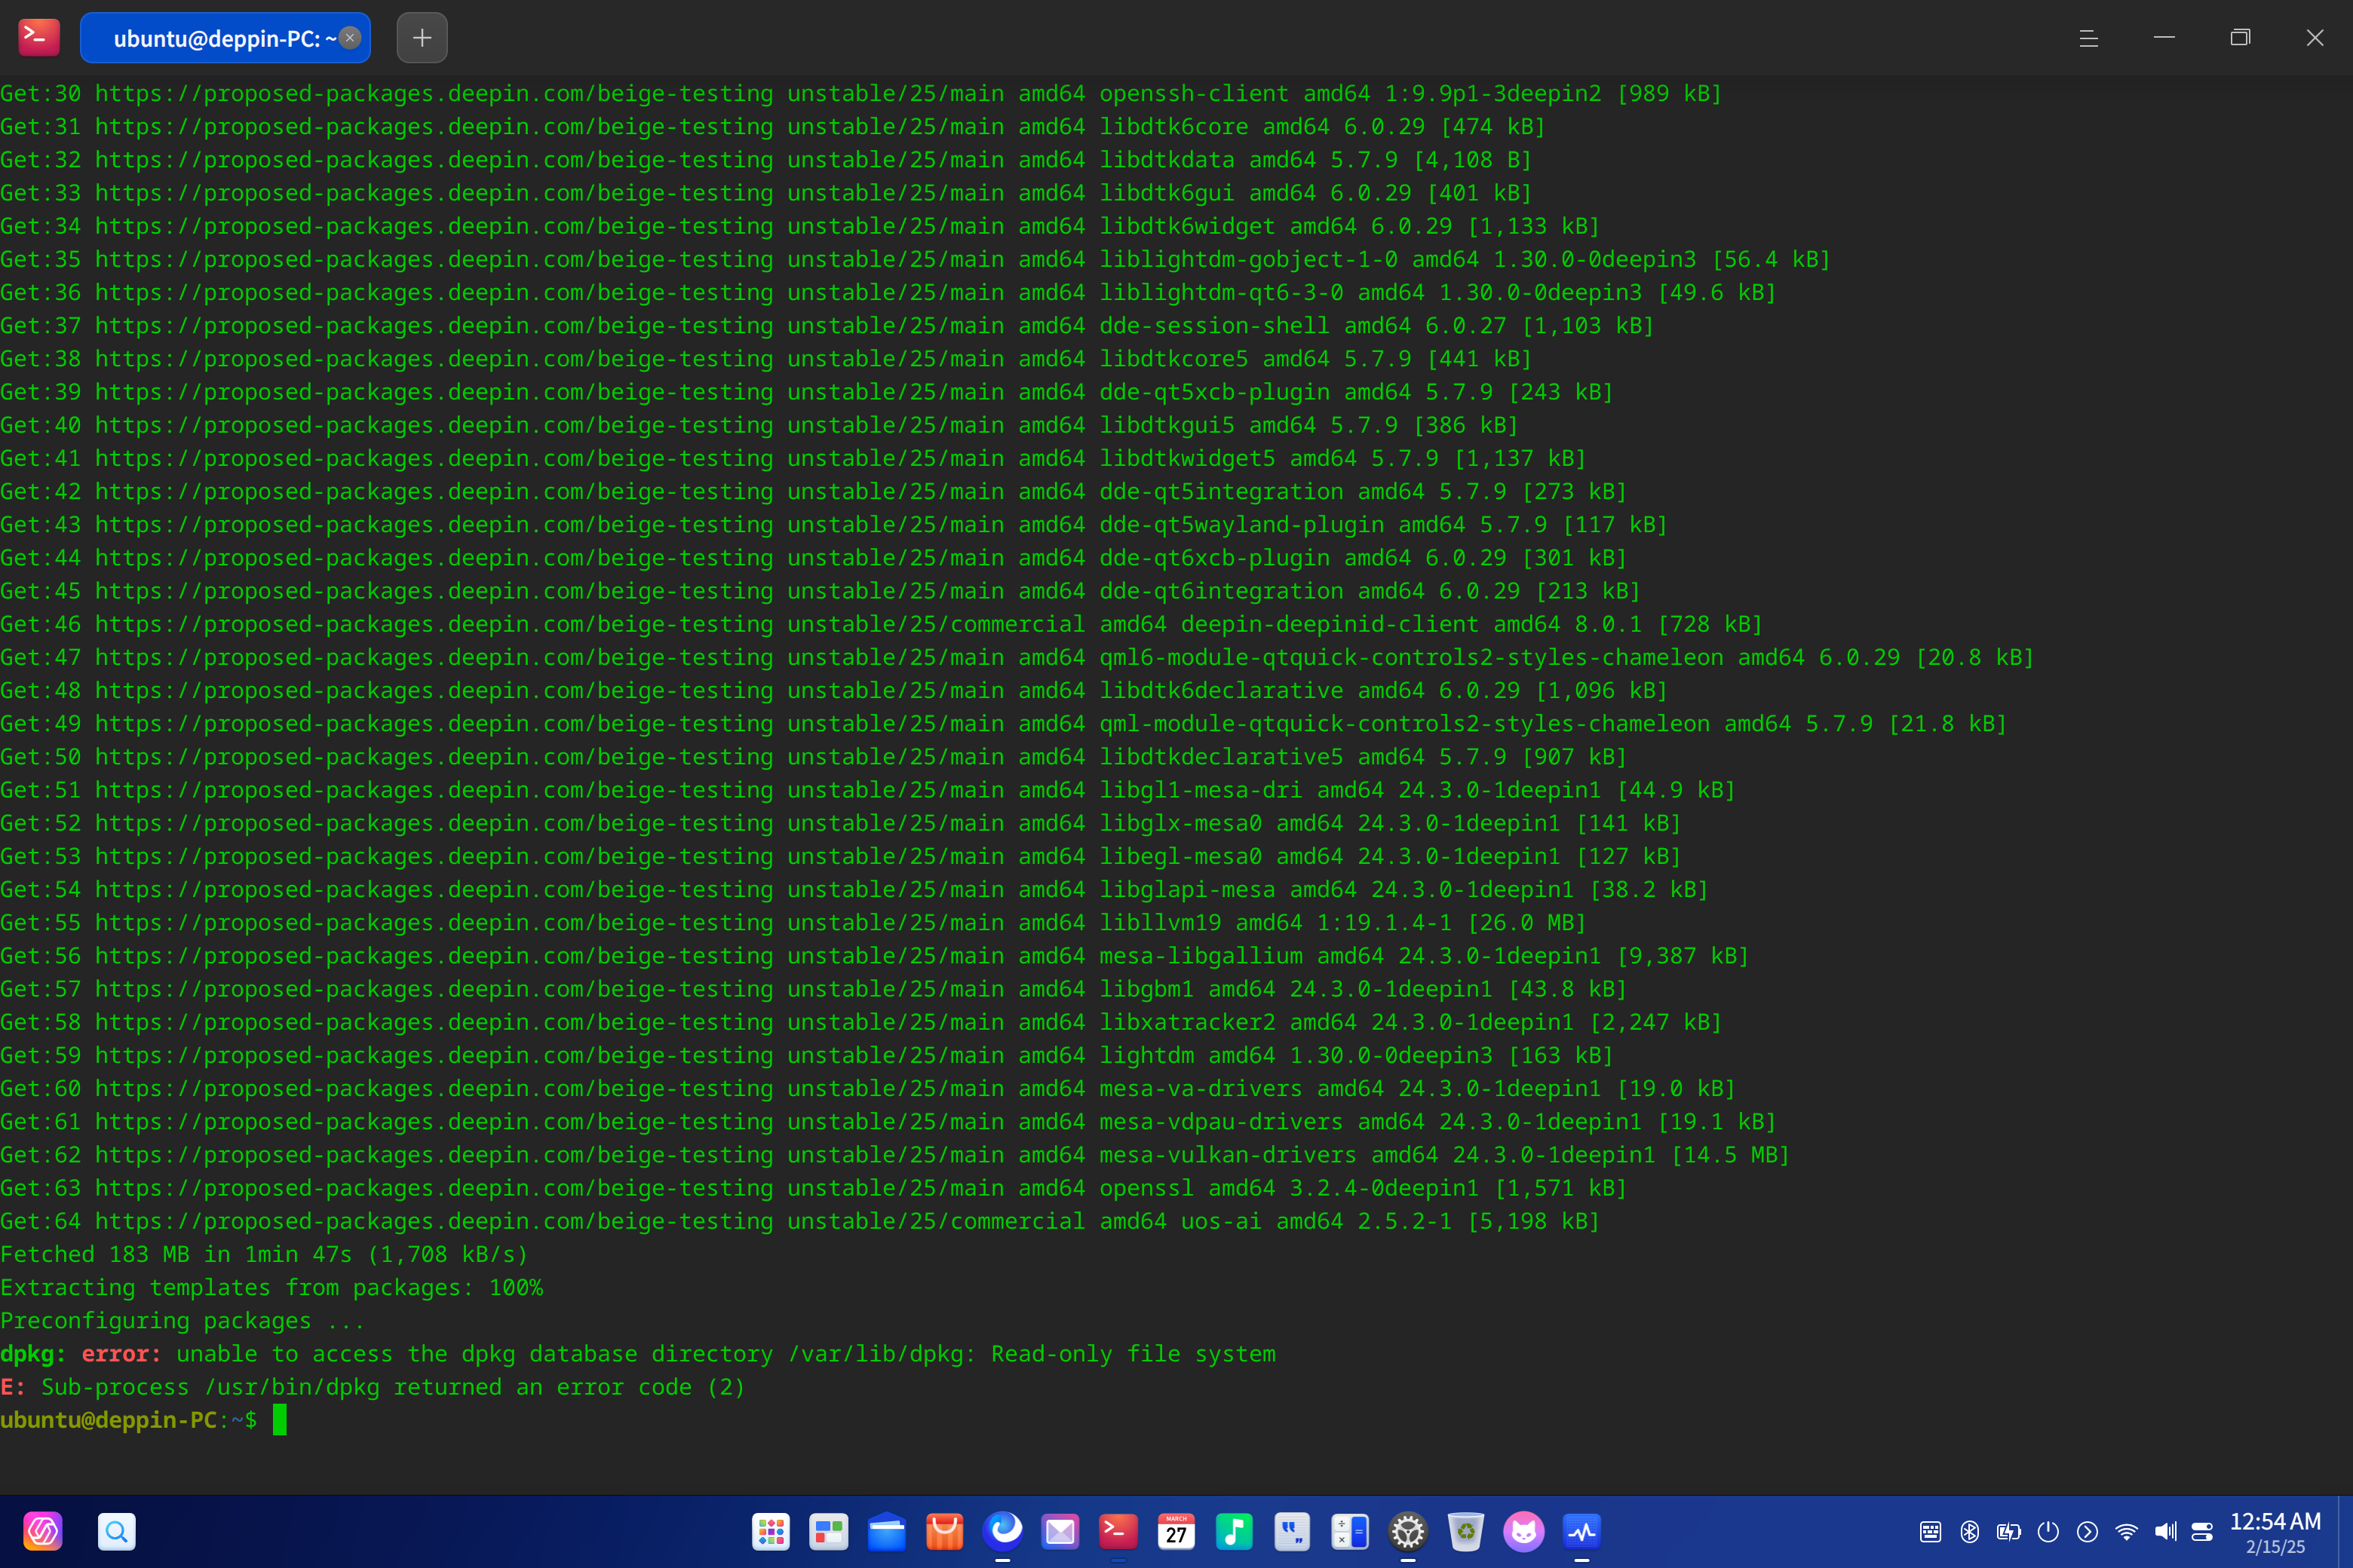
Task: Close the ubuntu@deppin-PC terminal tab
Action: coord(350,38)
